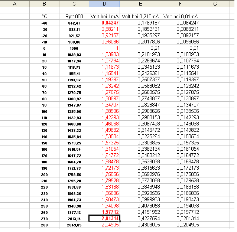Screen dimensions: 237x232
Task: Select red cell 1,27075
Action: click(104, 92)
